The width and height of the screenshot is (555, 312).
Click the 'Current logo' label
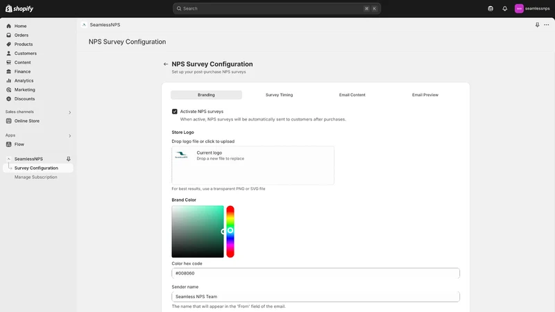coord(210,153)
